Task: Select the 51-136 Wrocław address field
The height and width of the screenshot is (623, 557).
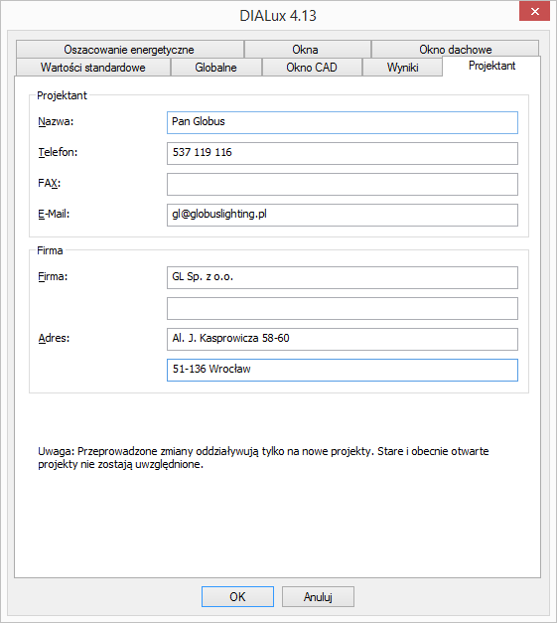Action: click(x=343, y=370)
